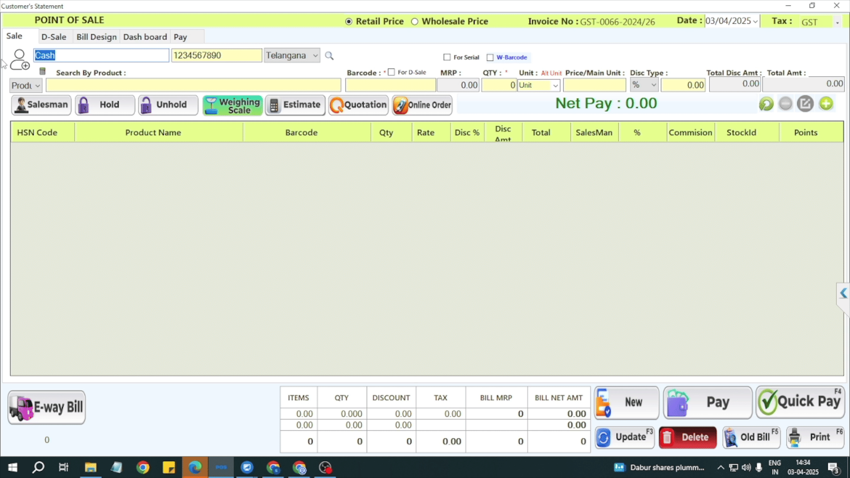The height and width of the screenshot is (478, 850).
Task: Click the customer search magnifier icon
Action: pos(329,56)
